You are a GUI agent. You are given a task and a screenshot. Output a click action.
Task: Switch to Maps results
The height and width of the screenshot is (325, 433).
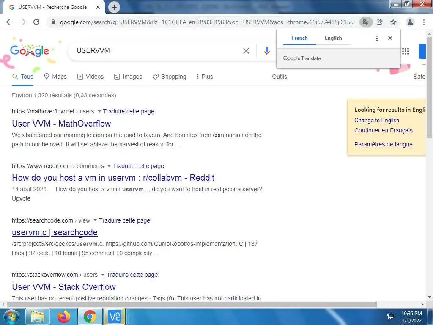(x=55, y=77)
